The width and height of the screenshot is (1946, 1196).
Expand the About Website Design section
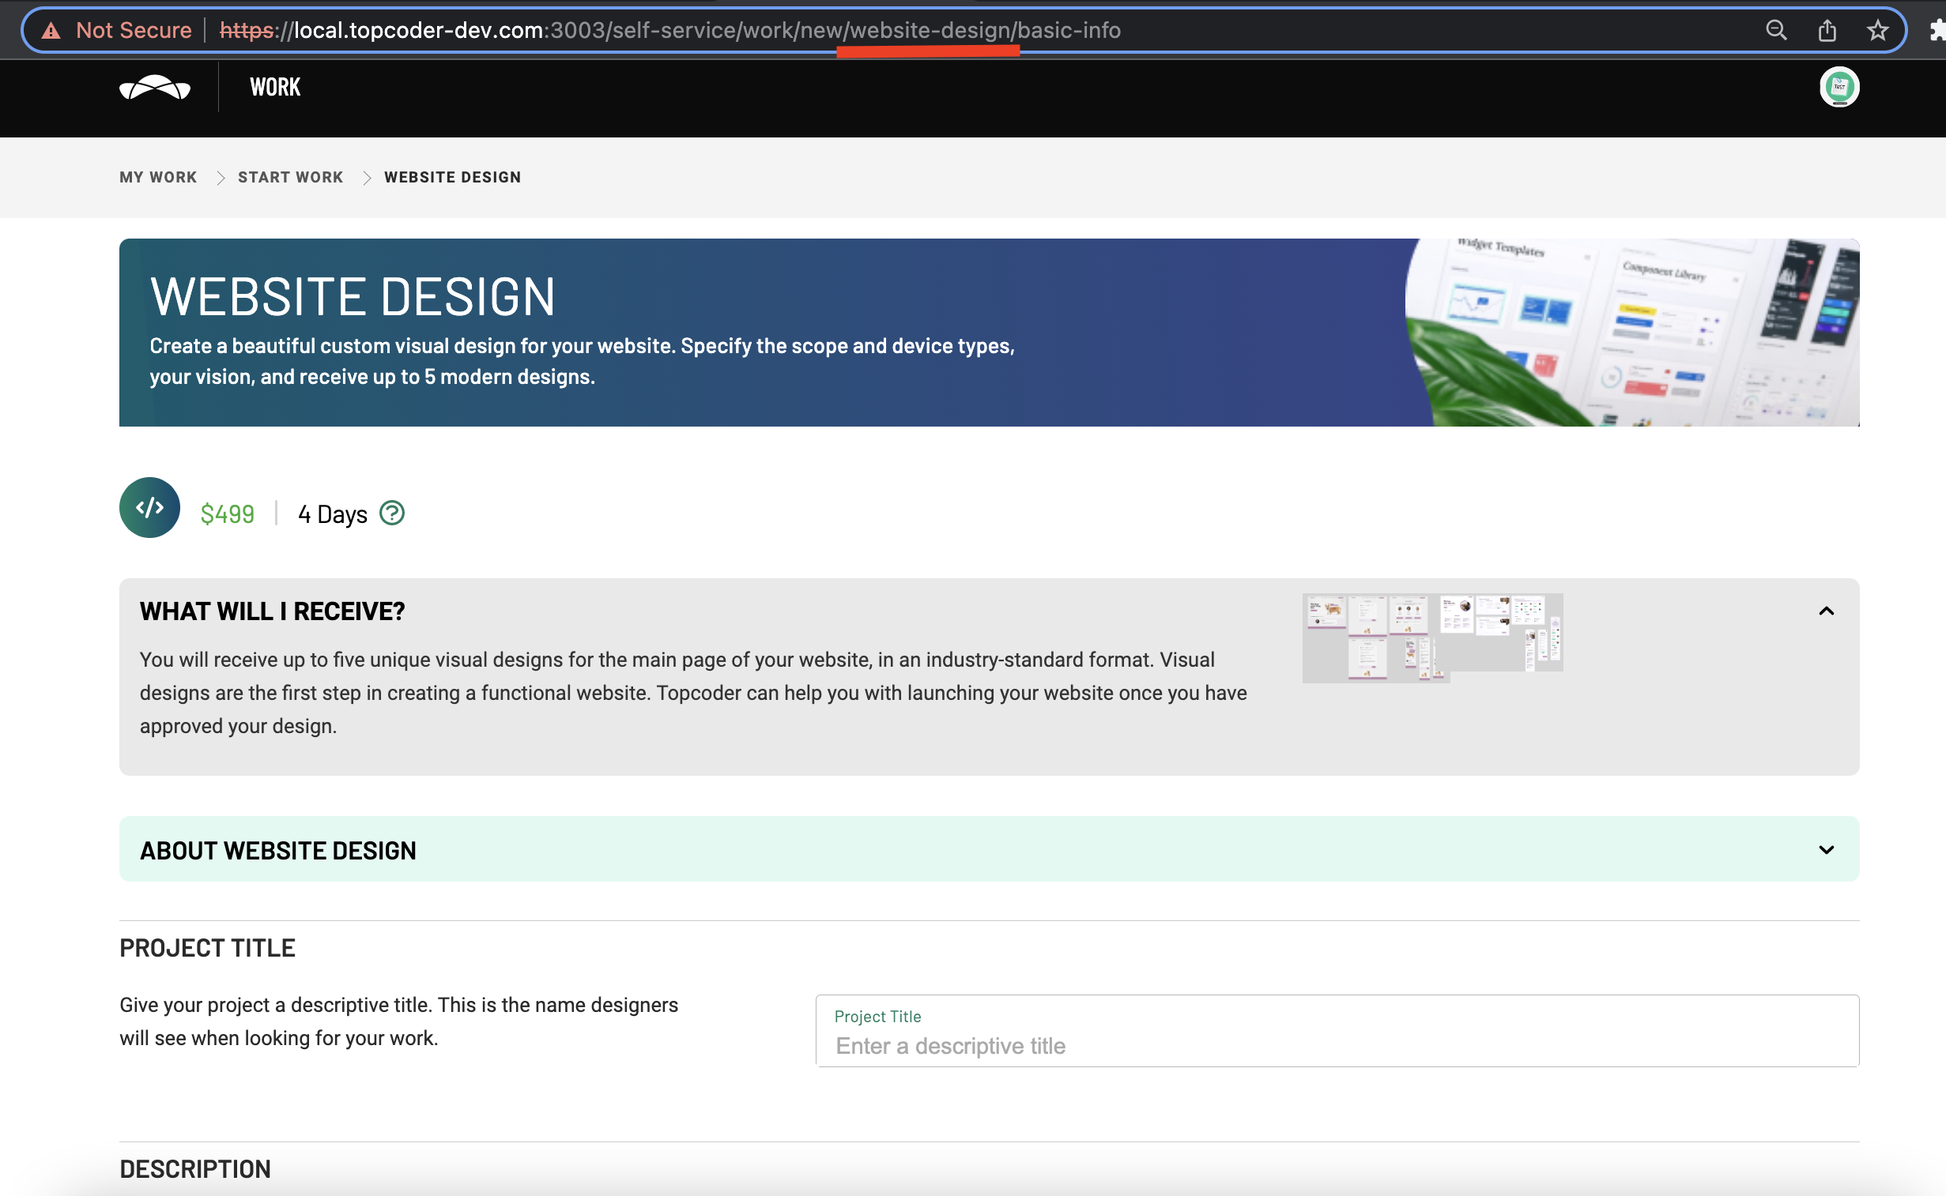click(x=1826, y=849)
